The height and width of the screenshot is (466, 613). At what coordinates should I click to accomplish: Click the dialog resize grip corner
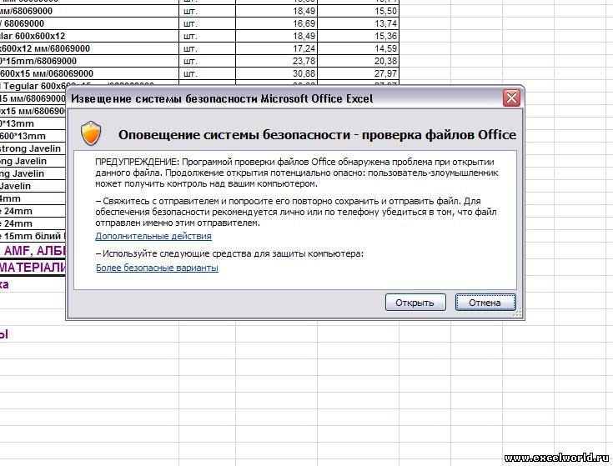click(x=518, y=313)
